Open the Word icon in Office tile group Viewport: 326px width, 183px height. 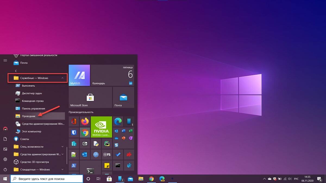[x=124, y=131]
